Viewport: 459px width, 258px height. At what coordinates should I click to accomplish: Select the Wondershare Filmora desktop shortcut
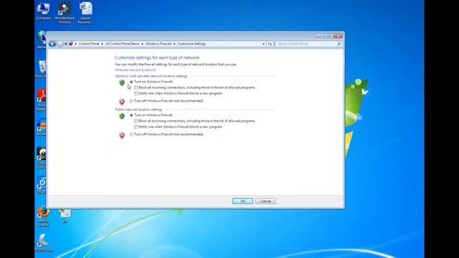tap(65, 13)
